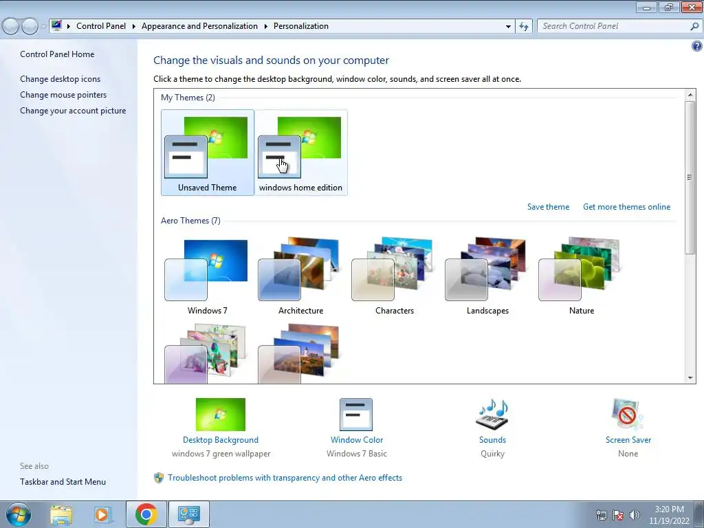Click the Search Control Panel field
Image resolution: width=704 pixels, height=528 pixels.
(x=613, y=26)
